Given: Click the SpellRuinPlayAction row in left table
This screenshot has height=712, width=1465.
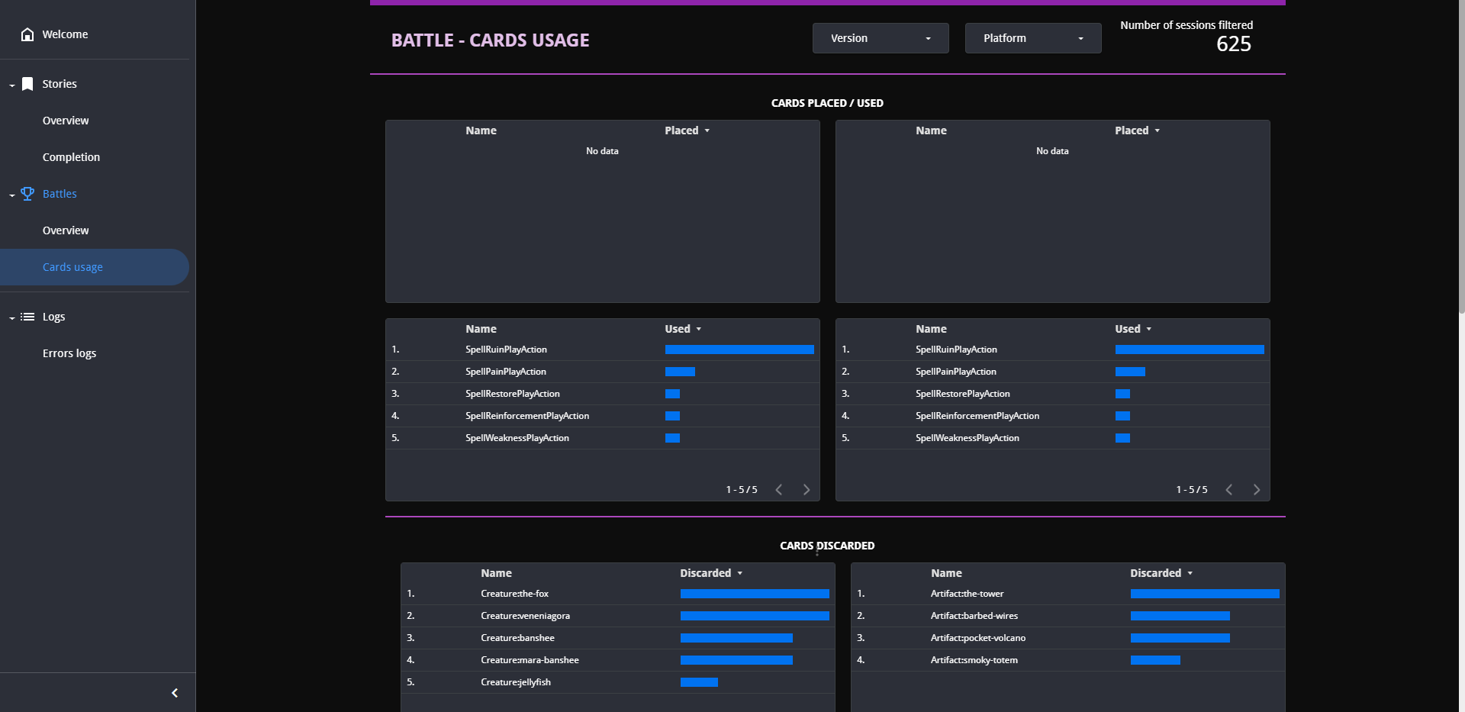Looking at the screenshot, I should click(603, 350).
